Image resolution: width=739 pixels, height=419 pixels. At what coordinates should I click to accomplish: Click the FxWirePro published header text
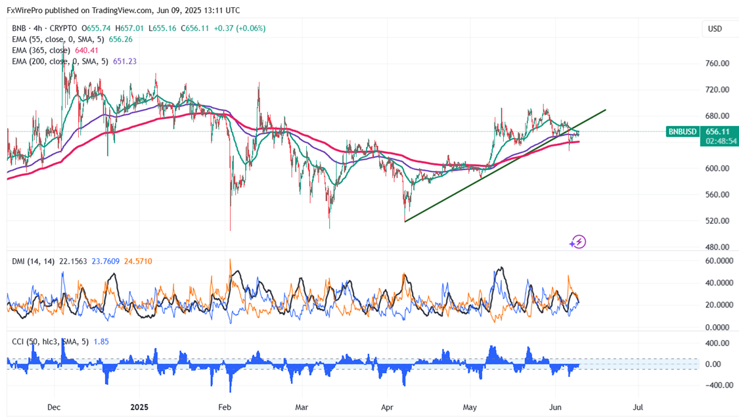(x=123, y=11)
